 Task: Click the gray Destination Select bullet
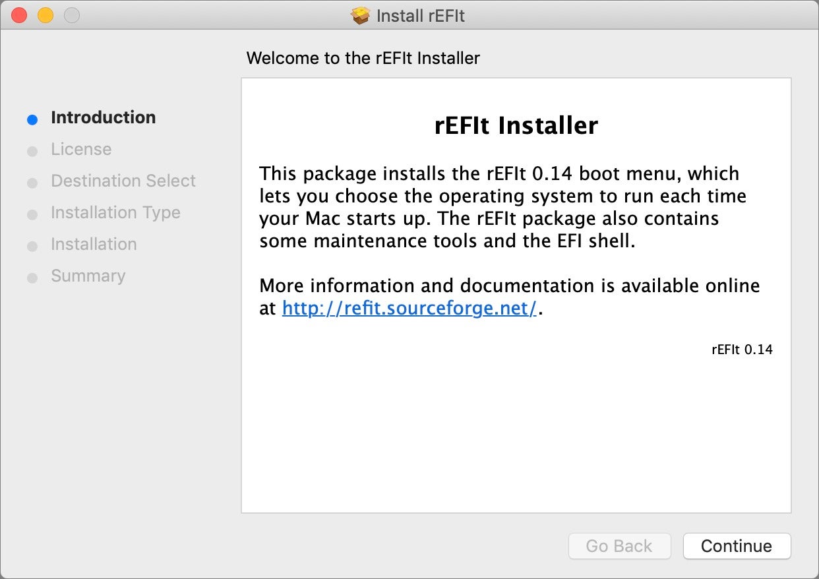(32, 183)
